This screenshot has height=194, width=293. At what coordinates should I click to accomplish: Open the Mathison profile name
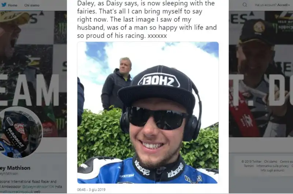15,168
